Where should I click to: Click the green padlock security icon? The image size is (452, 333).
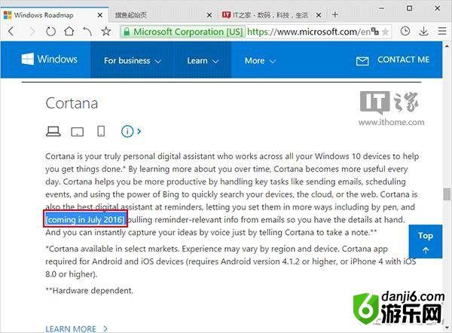(x=127, y=32)
